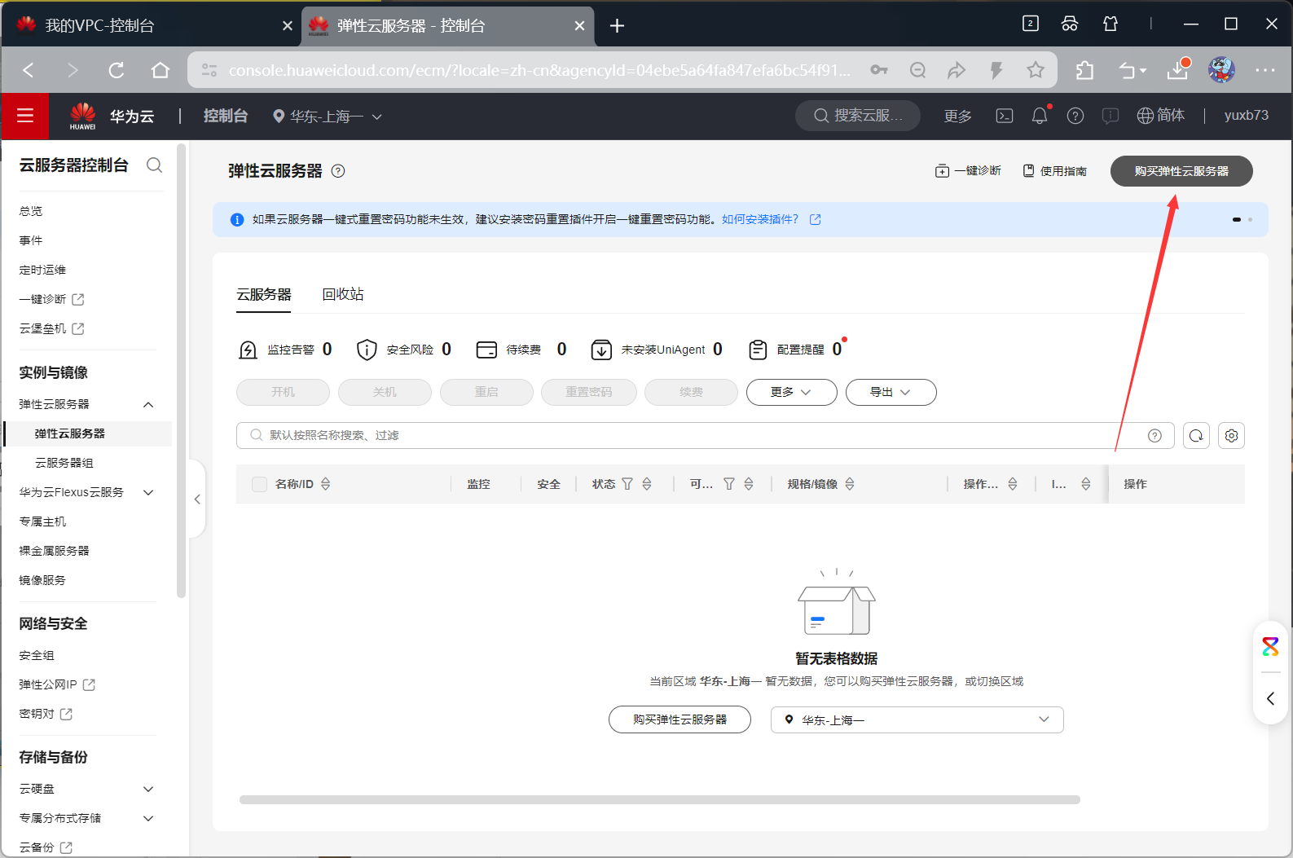
Task: Open browser three-dot menu
Action: pyautogui.click(x=1265, y=70)
